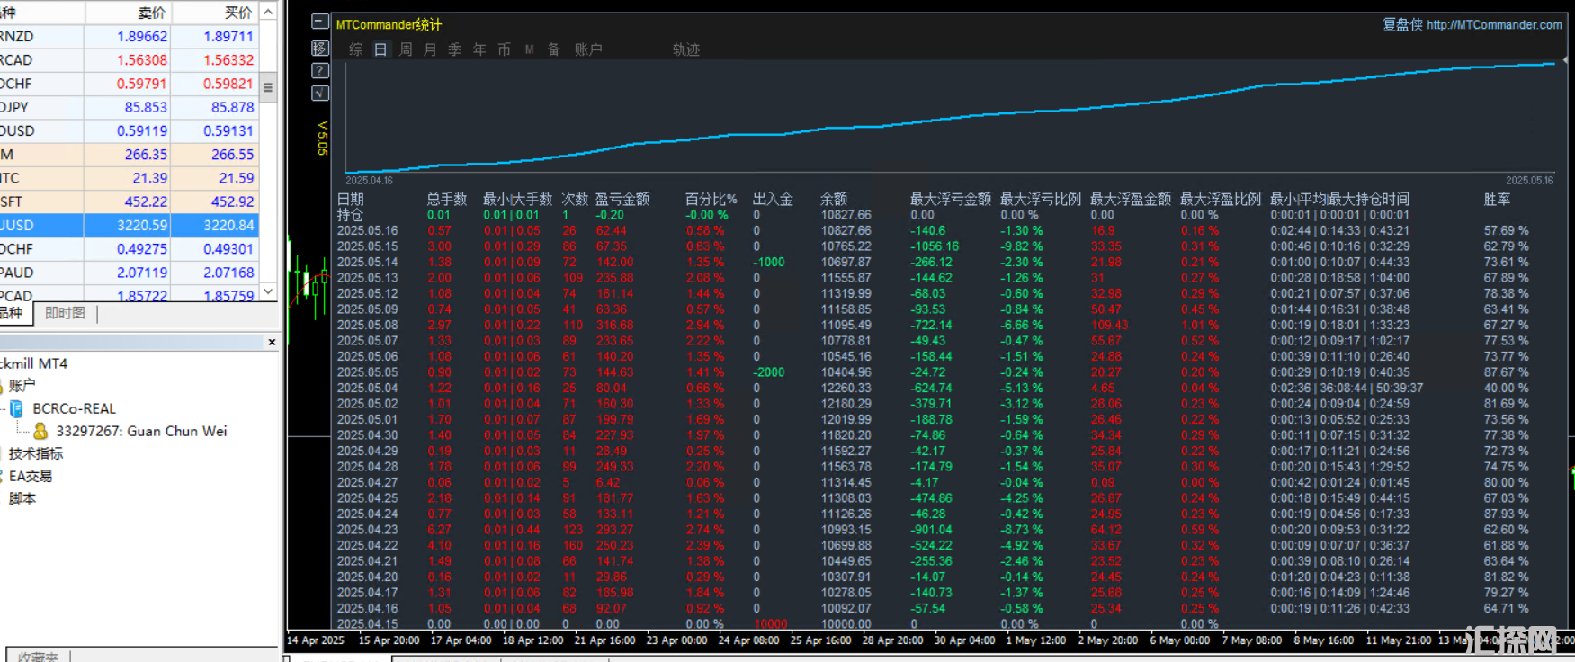Click the 余额 balance column header

point(834,199)
